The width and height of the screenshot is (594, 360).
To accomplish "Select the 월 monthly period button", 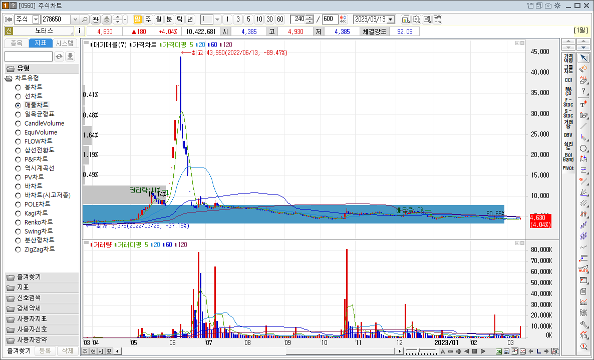I will click(159, 19).
